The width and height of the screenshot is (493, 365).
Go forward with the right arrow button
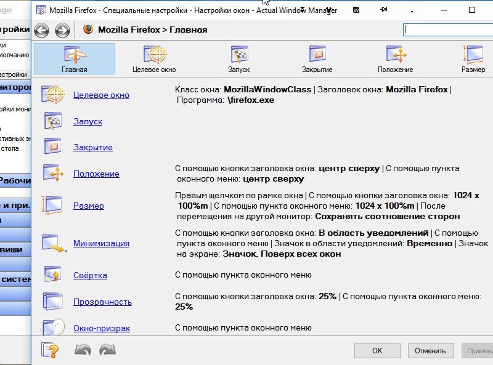(x=62, y=30)
